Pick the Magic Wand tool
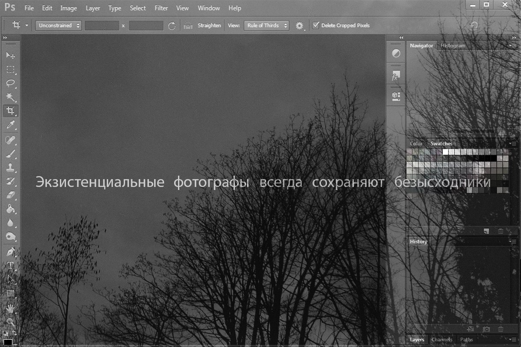The image size is (521, 347). [10, 97]
